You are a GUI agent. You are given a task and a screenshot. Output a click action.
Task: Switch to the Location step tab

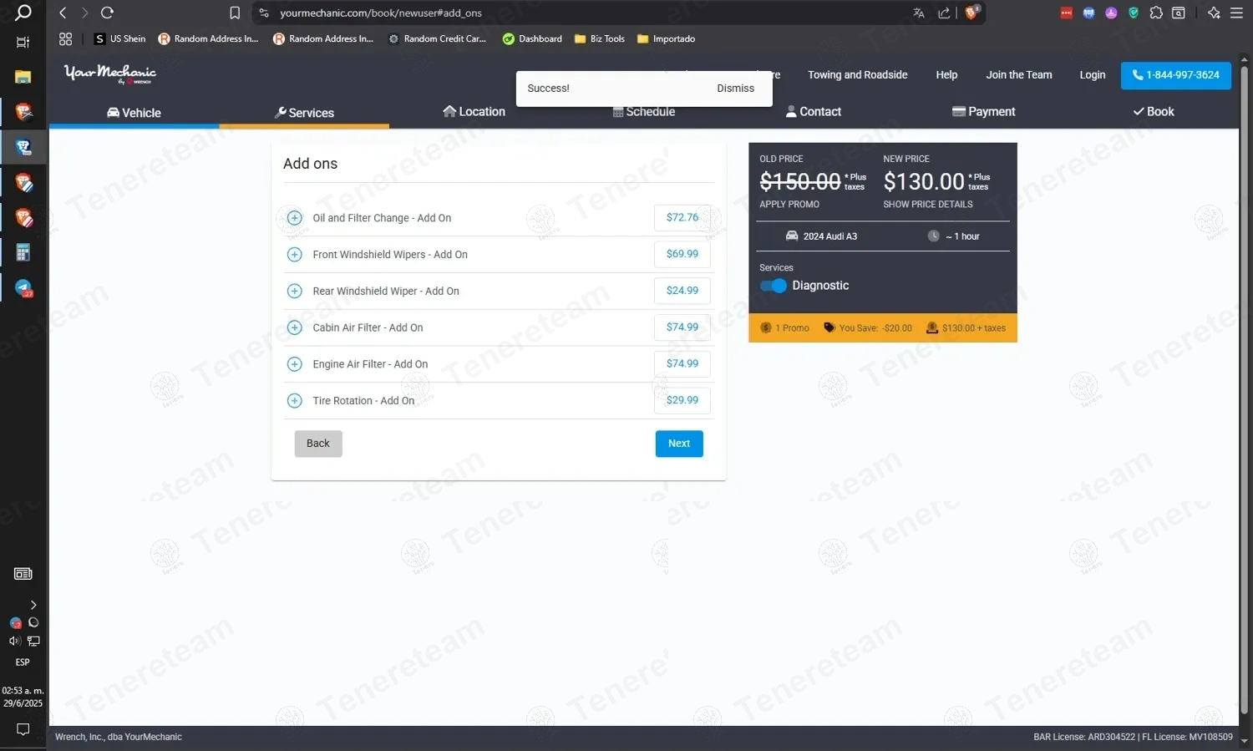pos(474,112)
